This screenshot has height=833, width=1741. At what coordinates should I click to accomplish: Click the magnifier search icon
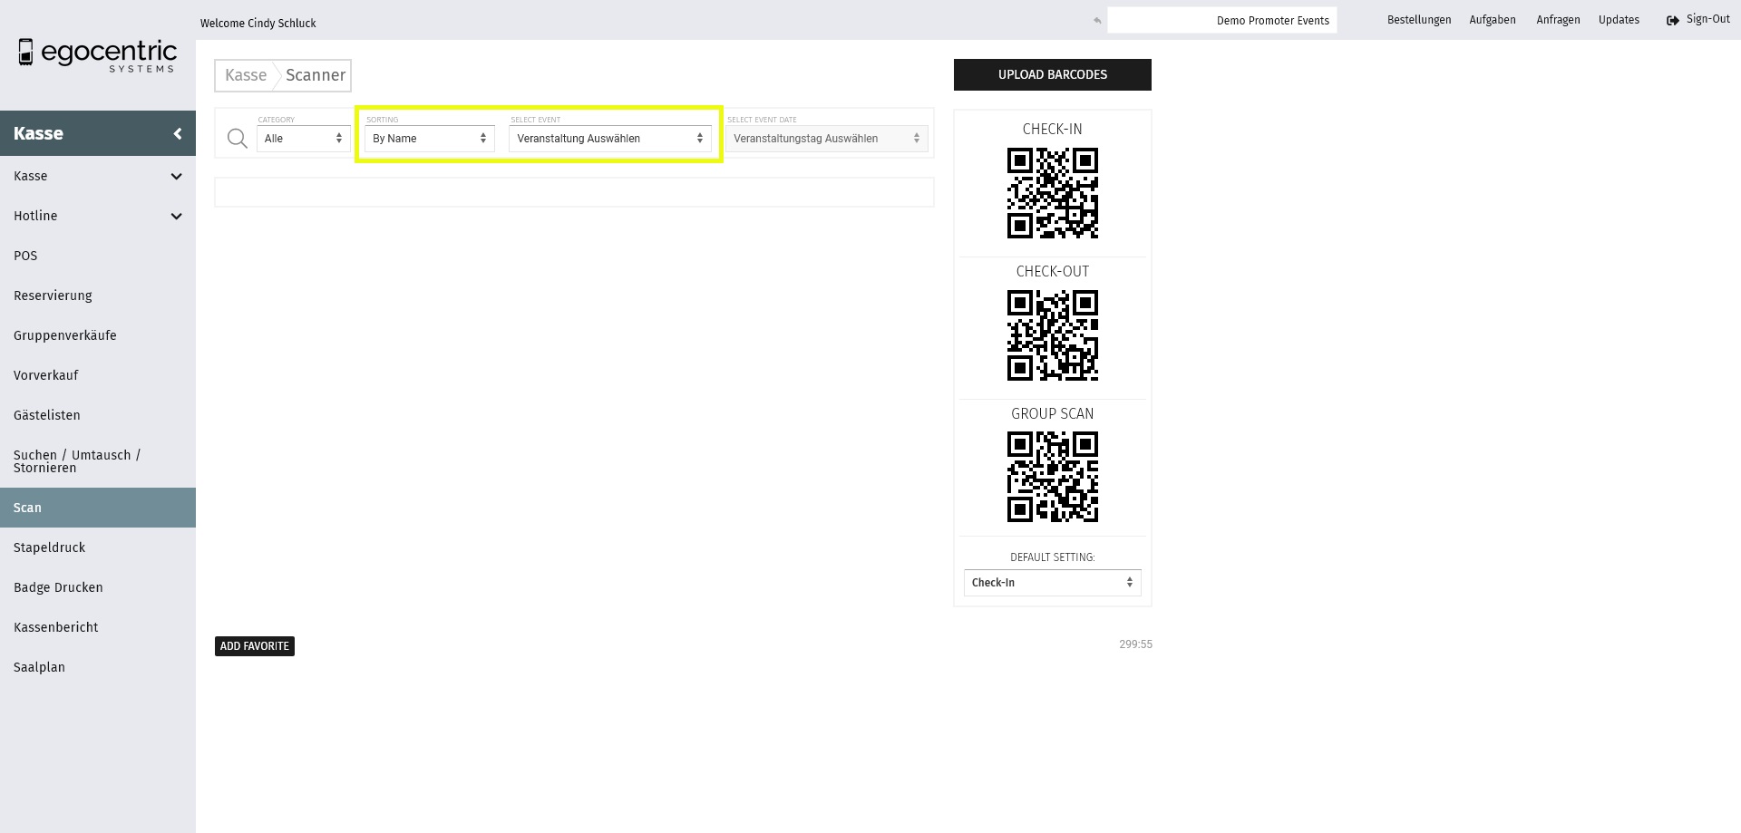tap(237, 139)
